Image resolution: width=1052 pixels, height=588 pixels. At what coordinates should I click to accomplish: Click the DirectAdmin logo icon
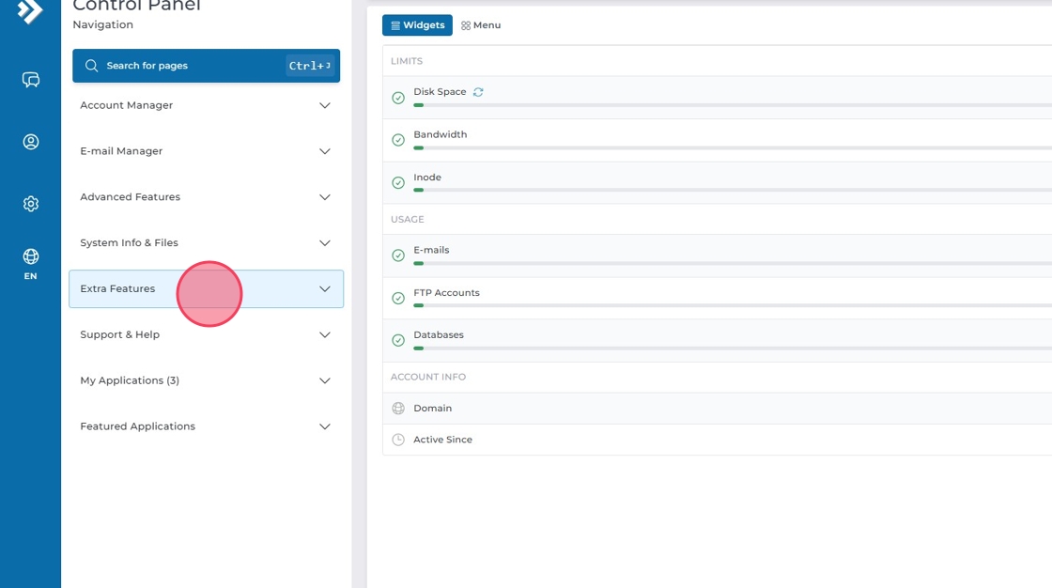coord(30,11)
